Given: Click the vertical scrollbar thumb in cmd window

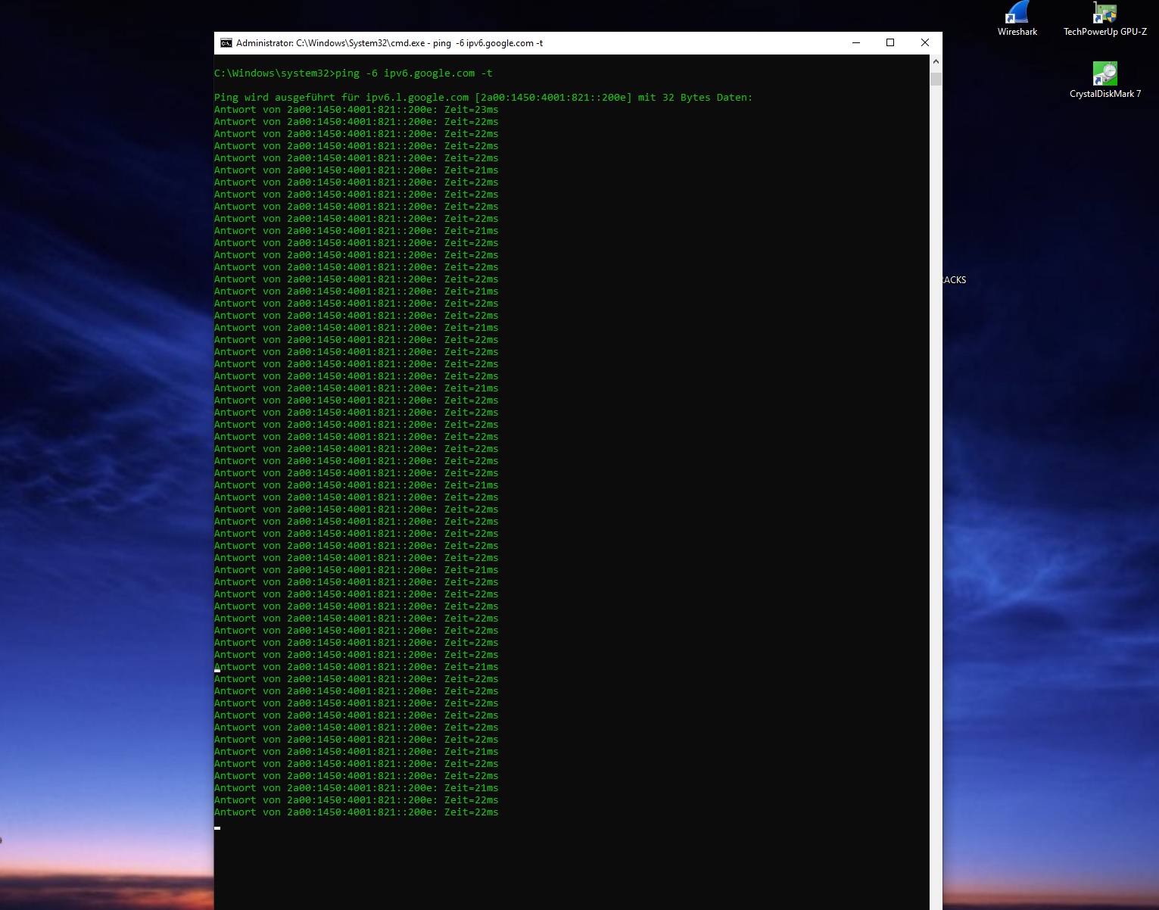Looking at the screenshot, I should pyautogui.click(x=936, y=79).
